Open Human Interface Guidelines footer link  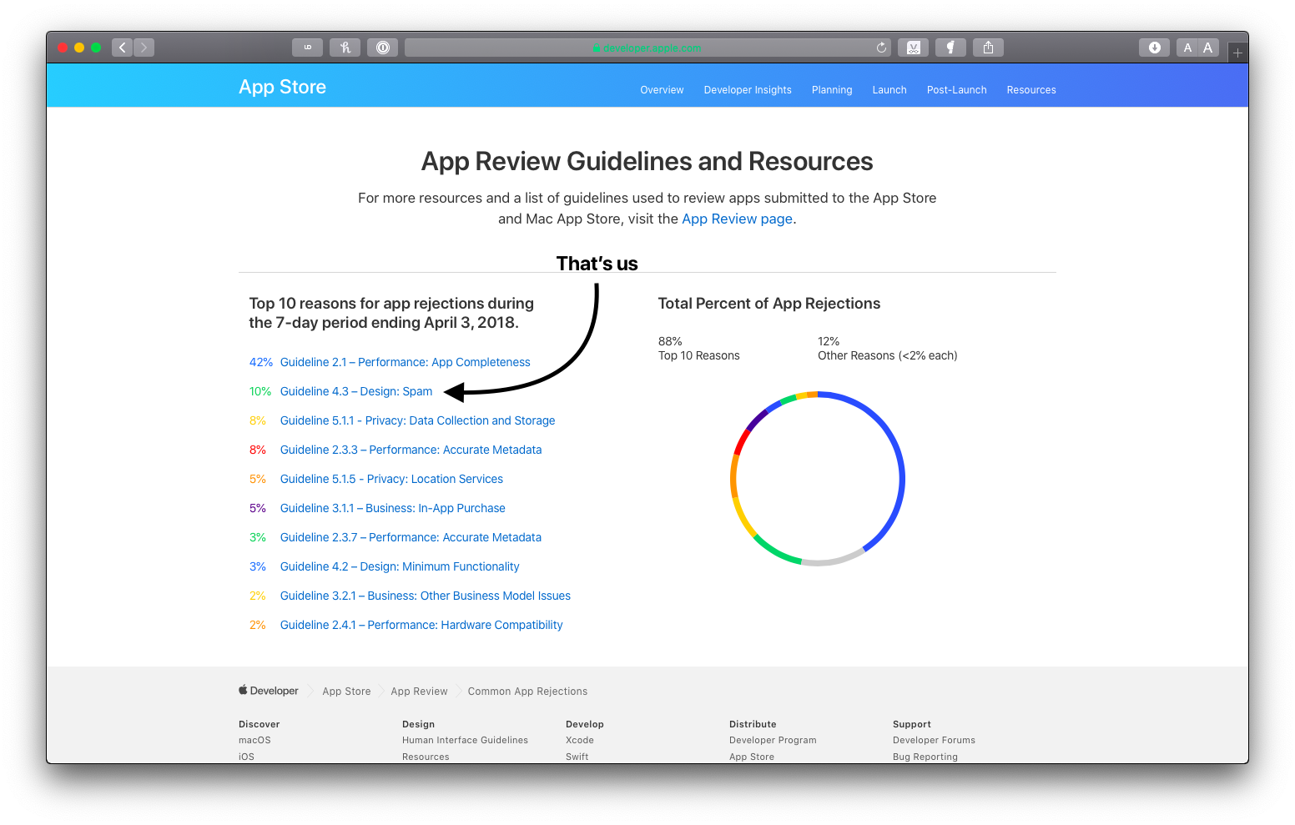pyautogui.click(x=465, y=740)
